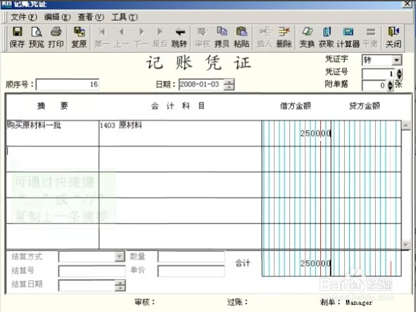Go to previous voucher 上一
Screen dimensions: 416x312
pyautogui.click(x=121, y=38)
